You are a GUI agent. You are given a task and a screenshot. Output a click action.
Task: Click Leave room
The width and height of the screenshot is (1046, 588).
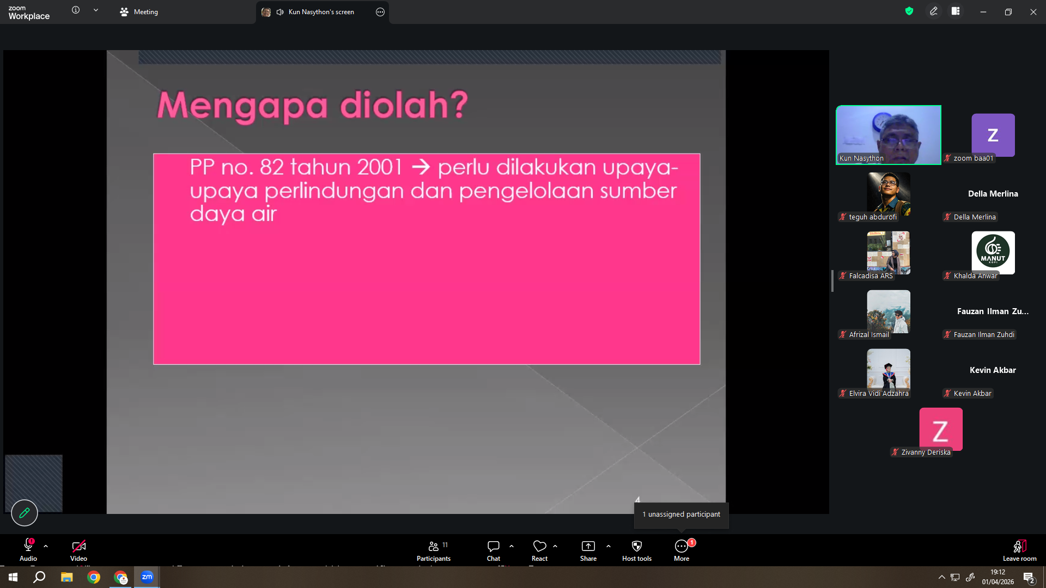click(1020, 550)
